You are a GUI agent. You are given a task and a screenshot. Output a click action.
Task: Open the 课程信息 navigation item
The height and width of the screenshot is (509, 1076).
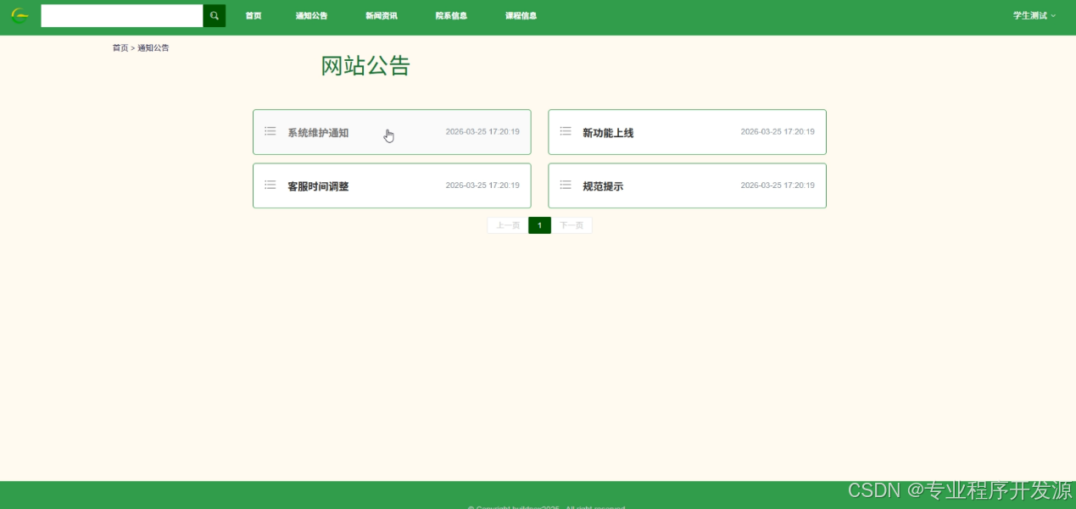click(521, 15)
